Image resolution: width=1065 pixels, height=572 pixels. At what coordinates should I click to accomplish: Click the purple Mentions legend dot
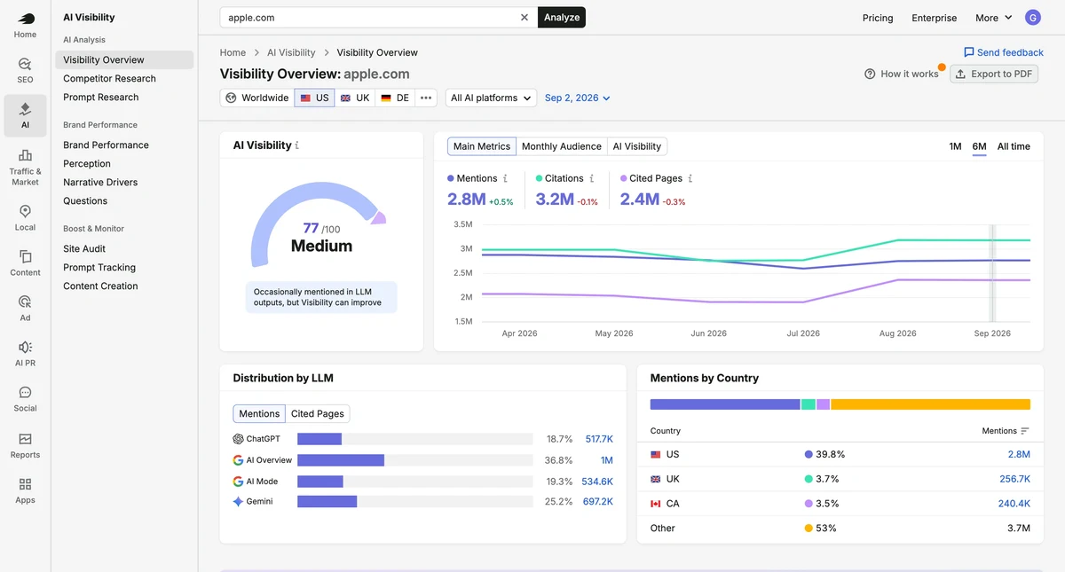point(451,178)
